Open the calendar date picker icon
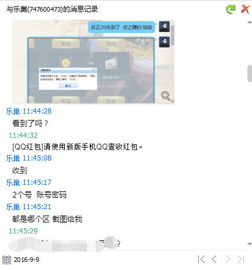This screenshot has height=270, width=252. [6, 260]
